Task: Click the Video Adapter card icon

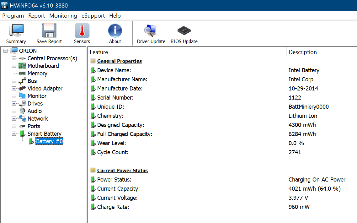Action: pos(22,88)
